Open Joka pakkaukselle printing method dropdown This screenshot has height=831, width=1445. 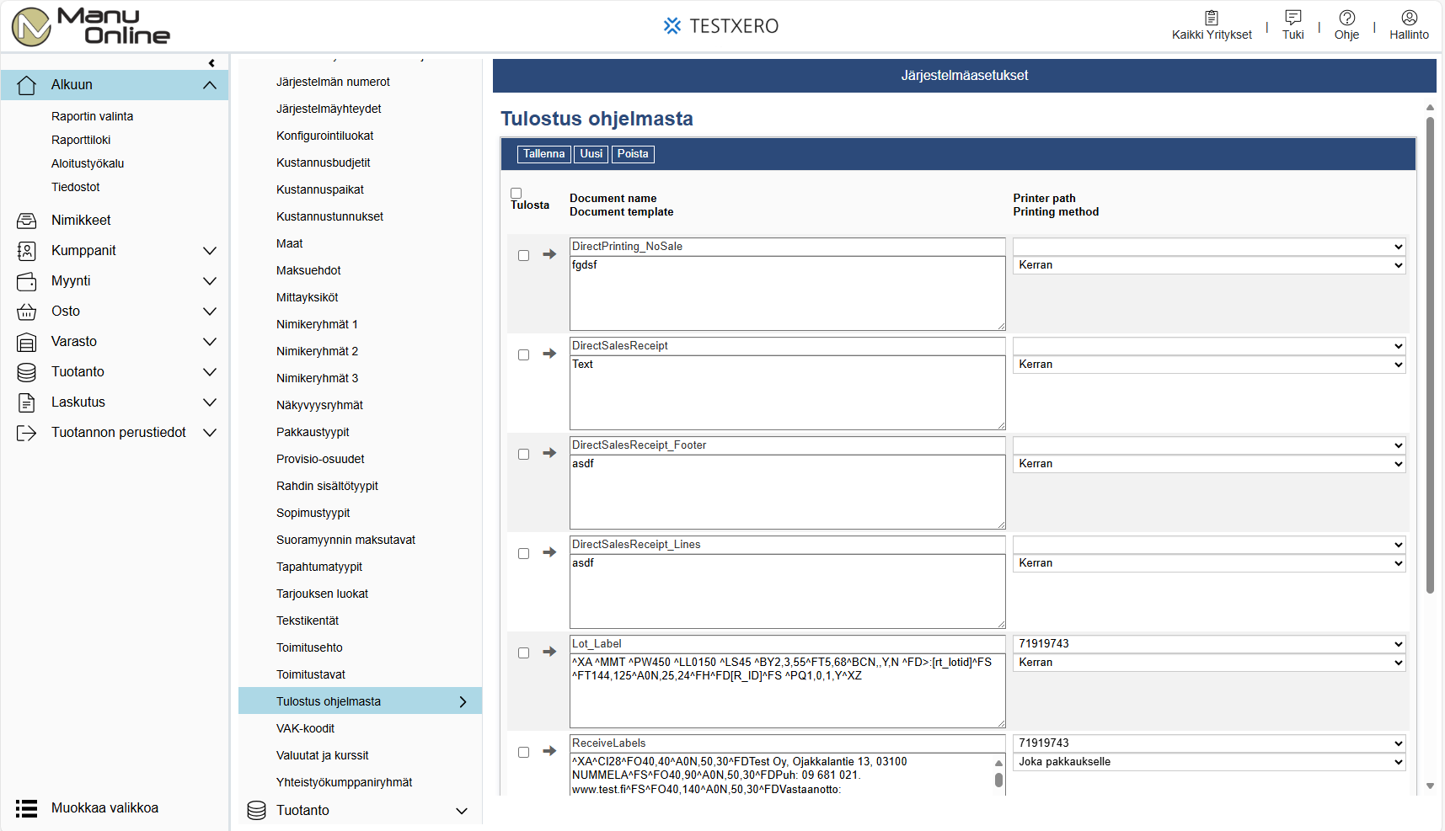[x=1209, y=762]
